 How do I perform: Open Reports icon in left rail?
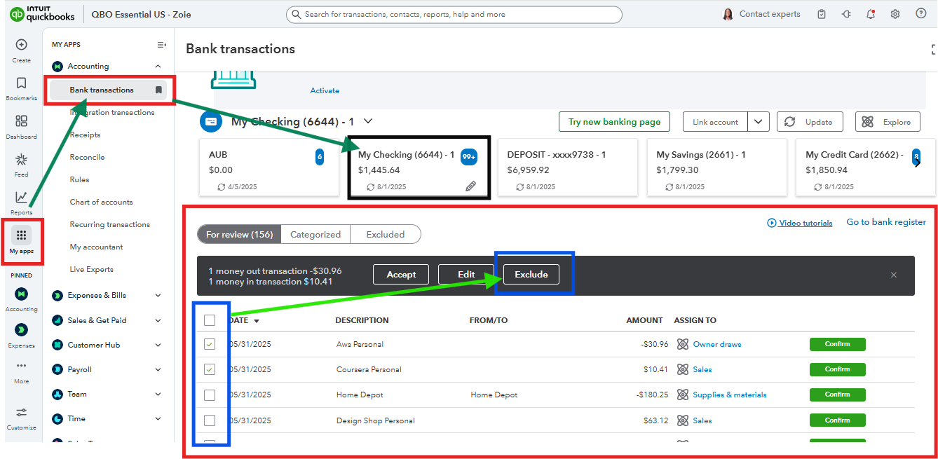[x=21, y=198]
